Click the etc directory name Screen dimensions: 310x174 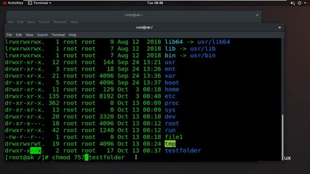[x=170, y=96]
